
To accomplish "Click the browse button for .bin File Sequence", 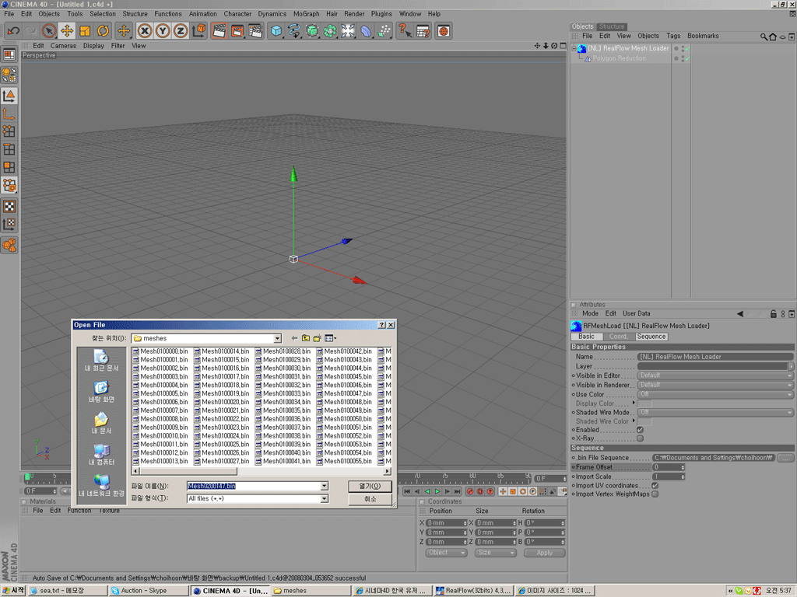I will click(x=786, y=458).
